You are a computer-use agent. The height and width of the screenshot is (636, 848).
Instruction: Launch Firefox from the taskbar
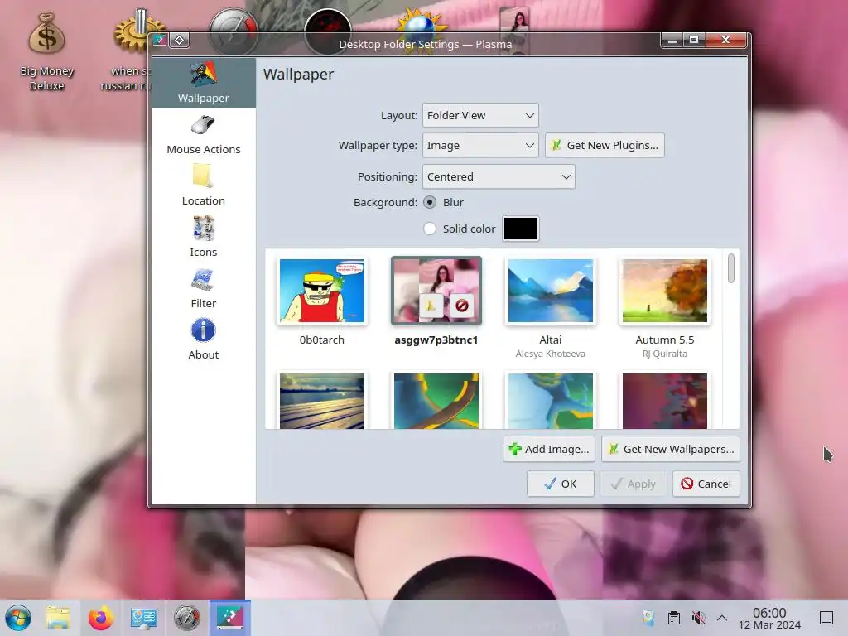[101, 618]
